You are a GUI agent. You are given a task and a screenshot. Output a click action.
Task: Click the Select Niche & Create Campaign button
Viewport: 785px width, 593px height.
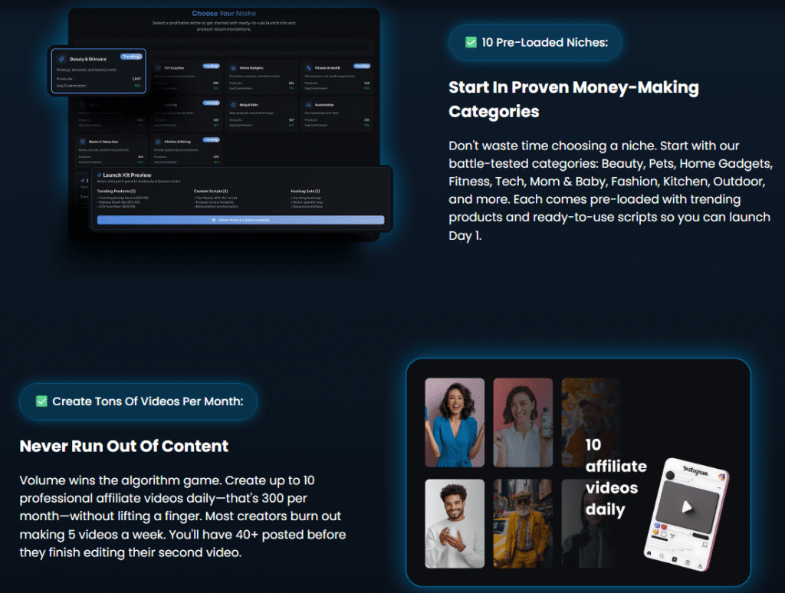[x=240, y=220]
